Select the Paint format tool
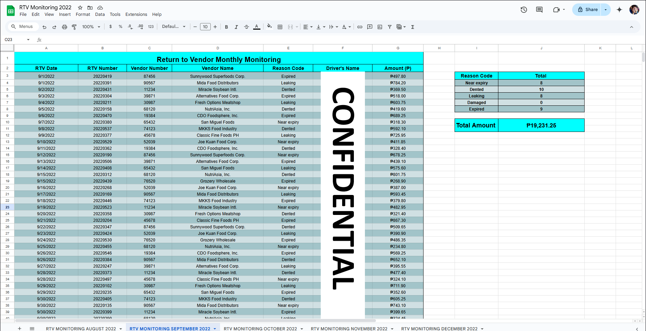Viewport: 646px width, 331px height. coord(74,27)
